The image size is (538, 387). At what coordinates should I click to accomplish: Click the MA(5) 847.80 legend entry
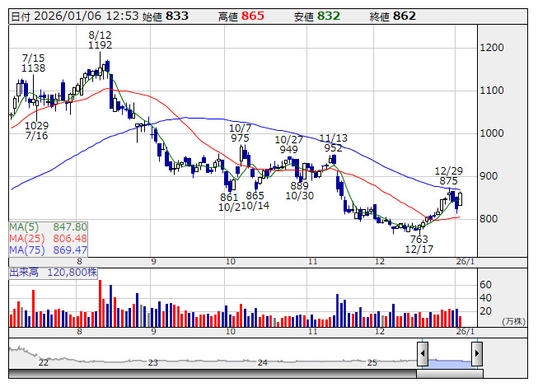click(49, 226)
